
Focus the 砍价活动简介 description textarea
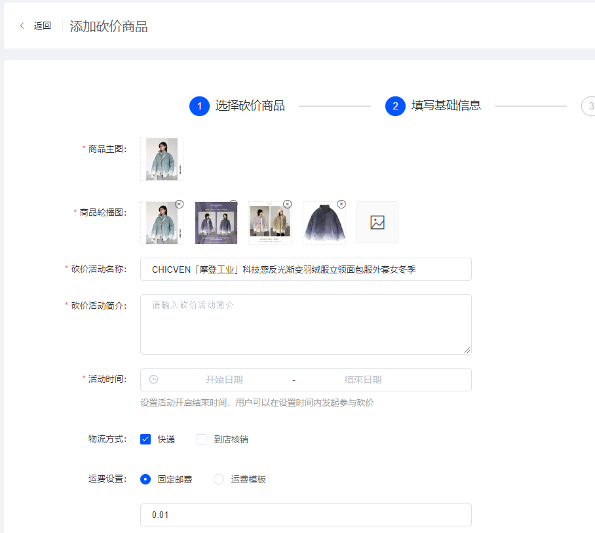click(x=306, y=325)
